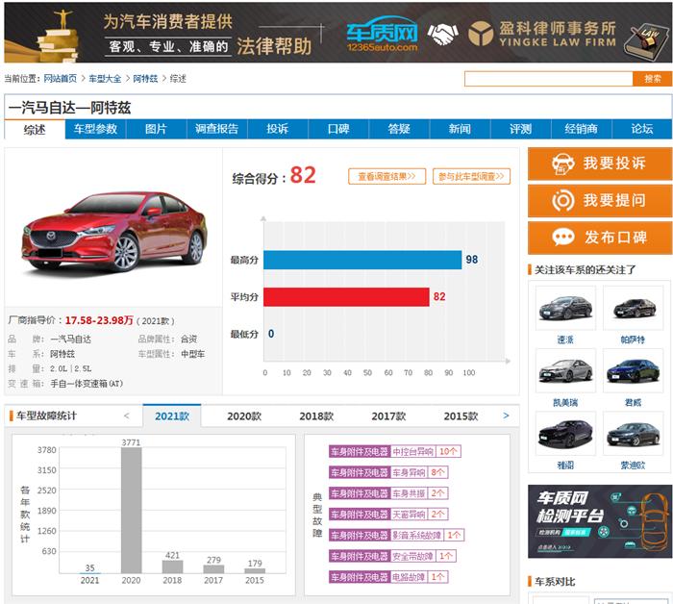Select the 2015款 year tab
Viewport: 673px width, 604px height.
point(461,416)
